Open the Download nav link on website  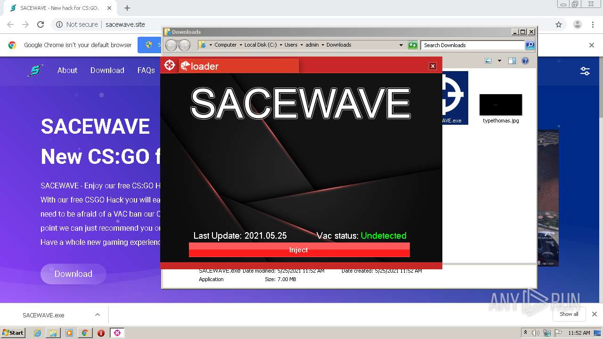(x=107, y=70)
